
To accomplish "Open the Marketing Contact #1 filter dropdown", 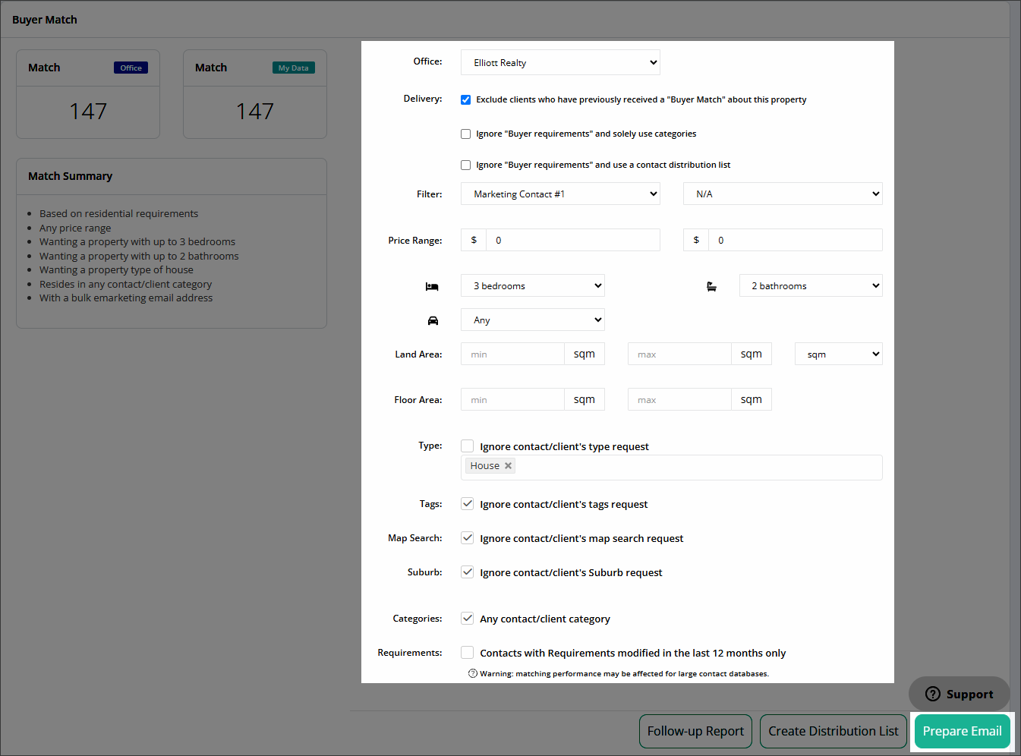I will 560,194.
